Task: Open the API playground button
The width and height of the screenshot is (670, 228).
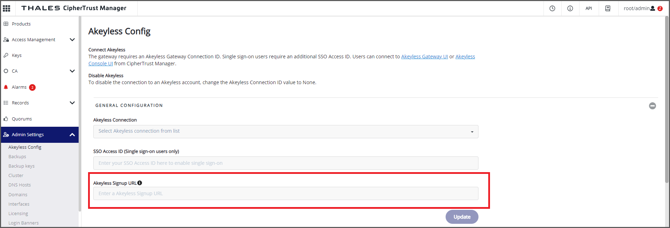Action: (x=589, y=8)
